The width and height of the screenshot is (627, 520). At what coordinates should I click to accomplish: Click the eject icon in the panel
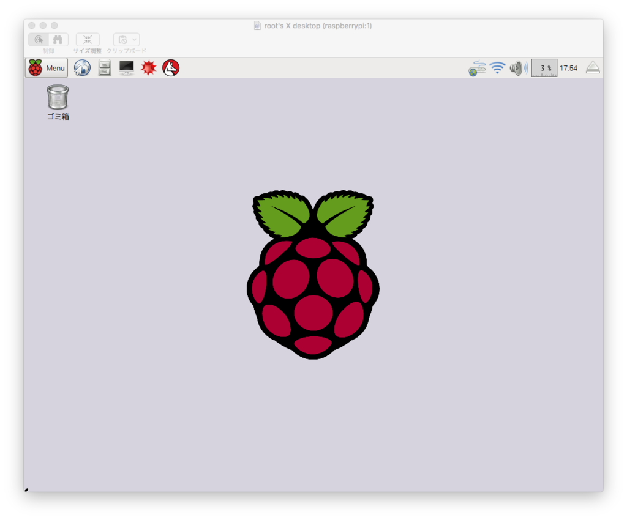593,68
